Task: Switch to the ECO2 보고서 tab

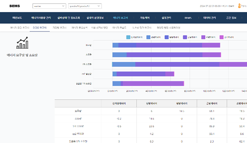Action: (40, 28)
